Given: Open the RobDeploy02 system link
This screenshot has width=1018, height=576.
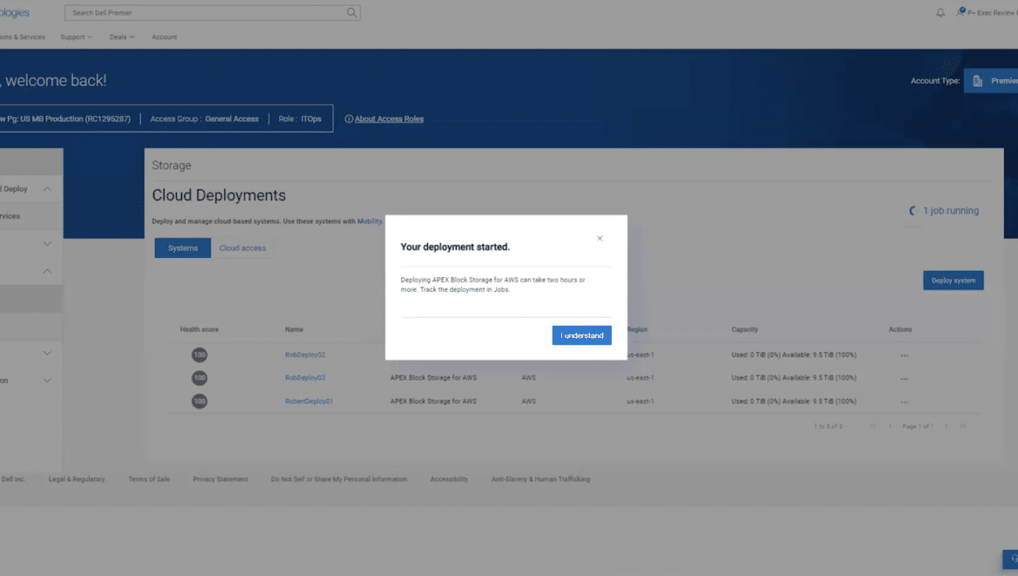Looking at the screenshot, I should pos(305,355).
